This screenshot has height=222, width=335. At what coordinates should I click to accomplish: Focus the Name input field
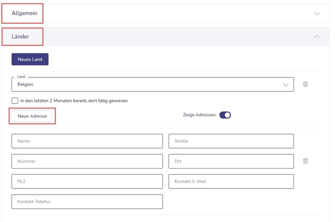(87, 141)
